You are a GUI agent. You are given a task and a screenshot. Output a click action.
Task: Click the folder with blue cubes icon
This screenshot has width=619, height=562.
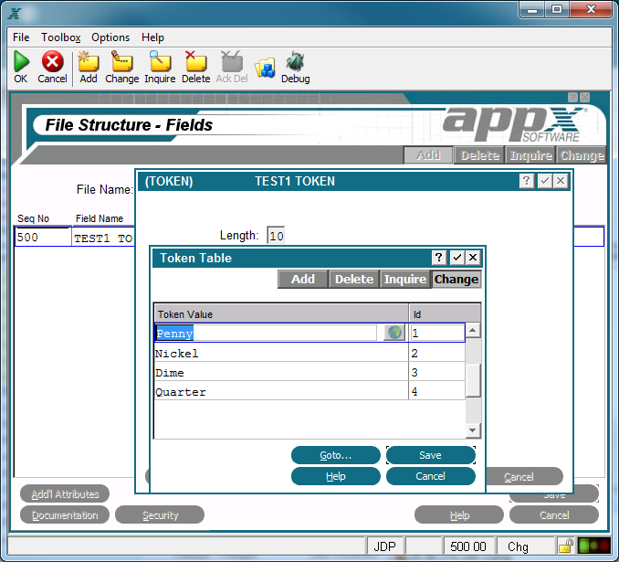(x=265, y=68)
